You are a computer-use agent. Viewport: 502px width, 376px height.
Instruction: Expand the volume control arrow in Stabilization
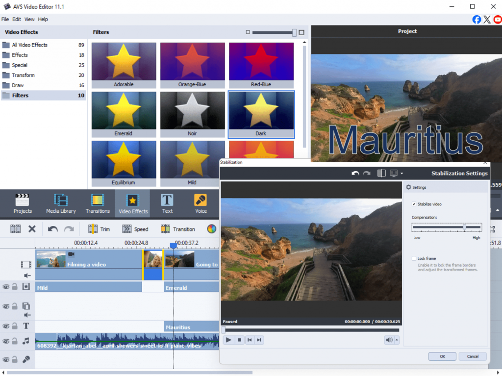[397, 340]
